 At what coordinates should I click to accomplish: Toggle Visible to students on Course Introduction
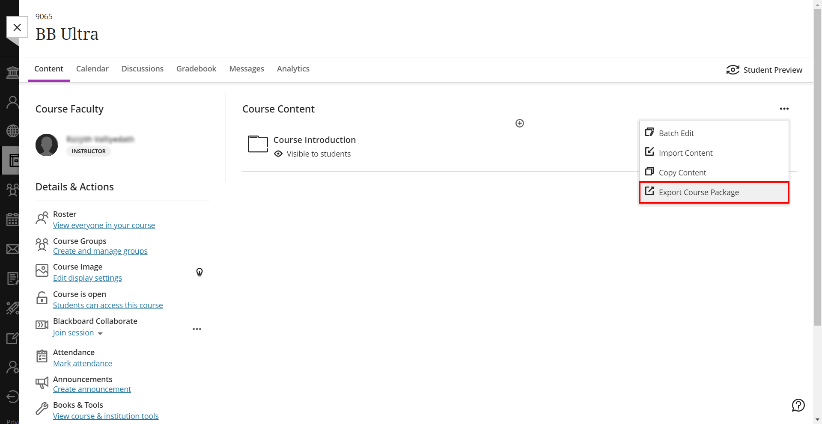(313, 154)
